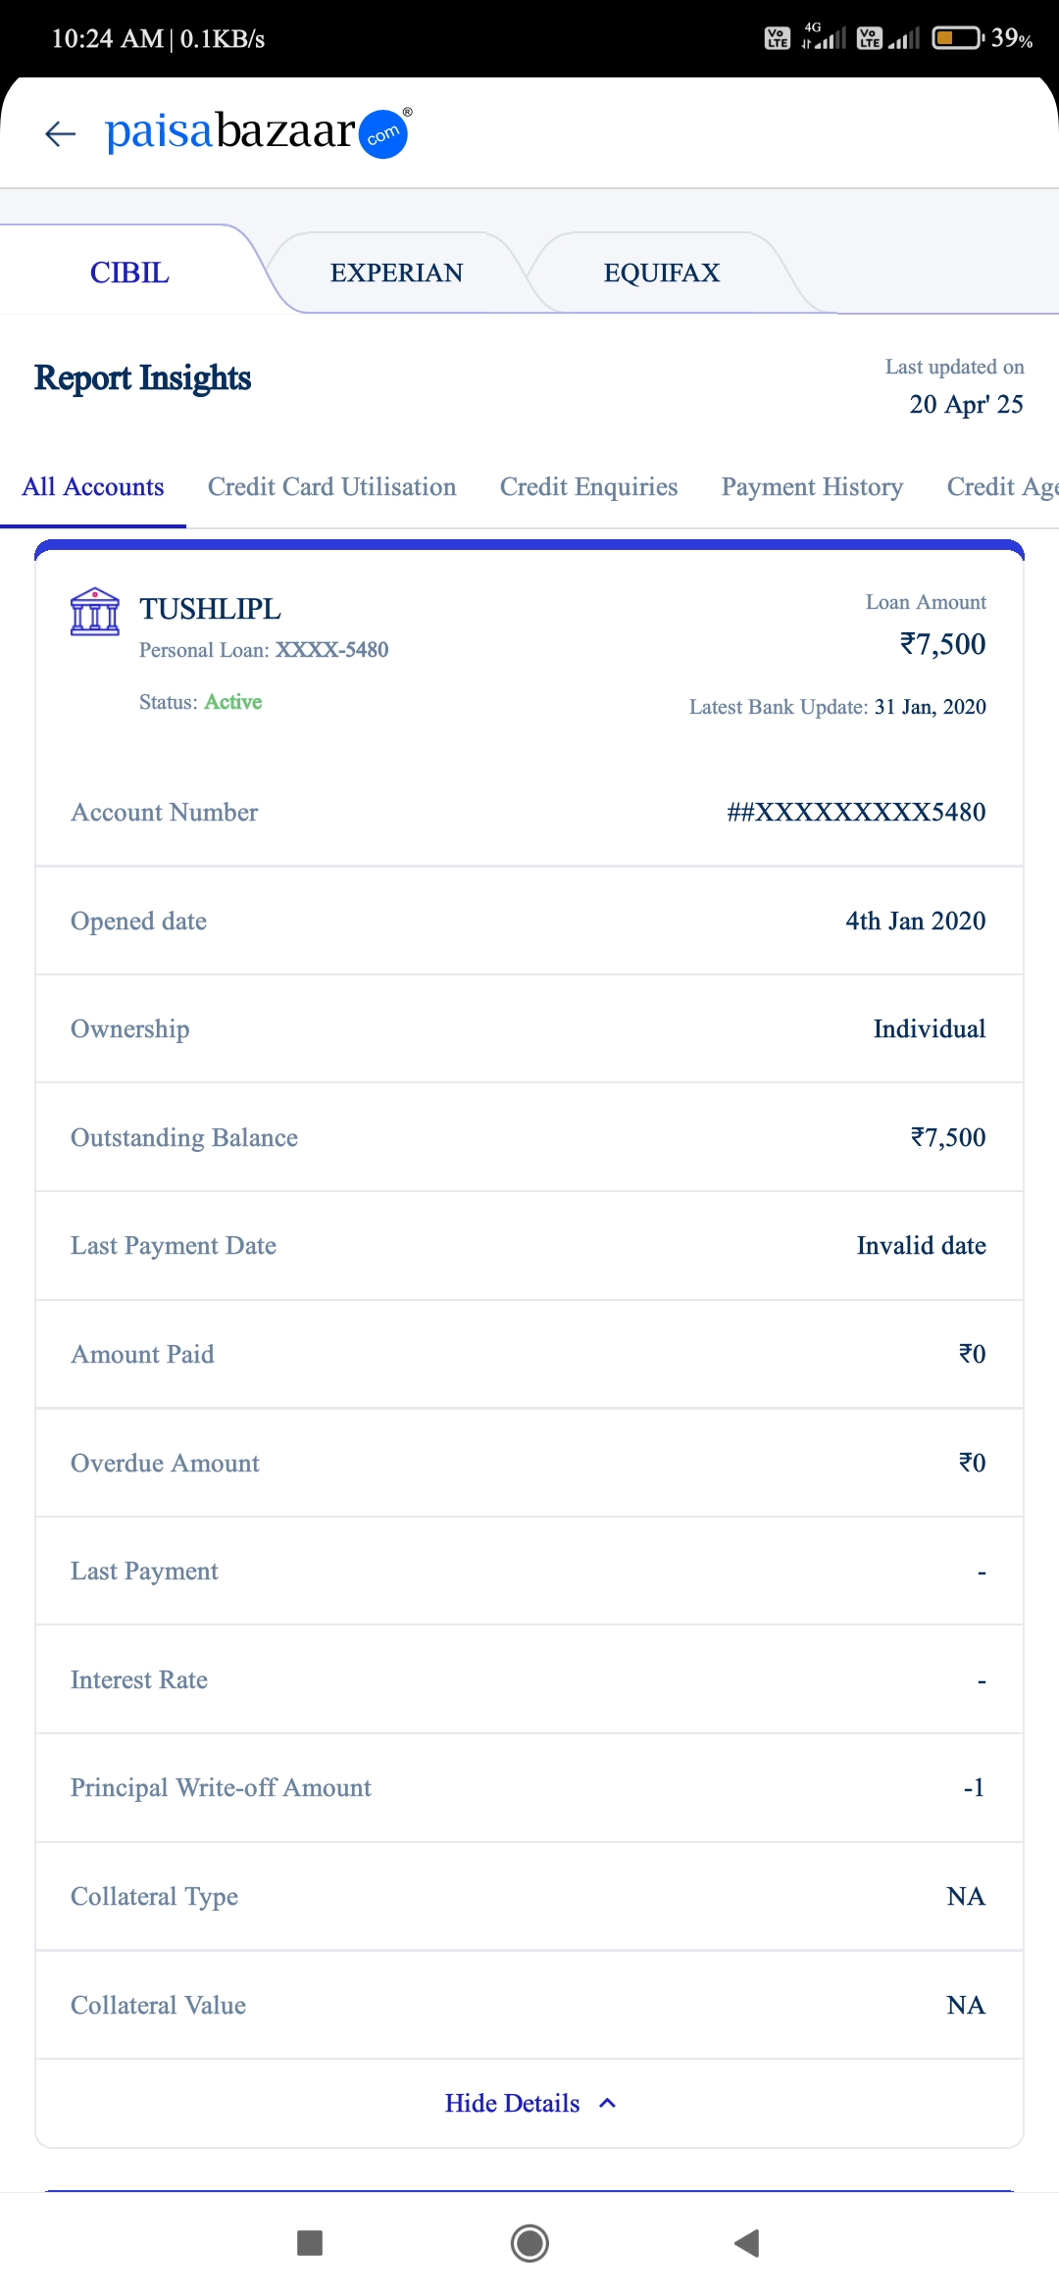The image size is (1059, 2294).
Task: Collapse the details chevron arrow
Action: click(608, 2103)
